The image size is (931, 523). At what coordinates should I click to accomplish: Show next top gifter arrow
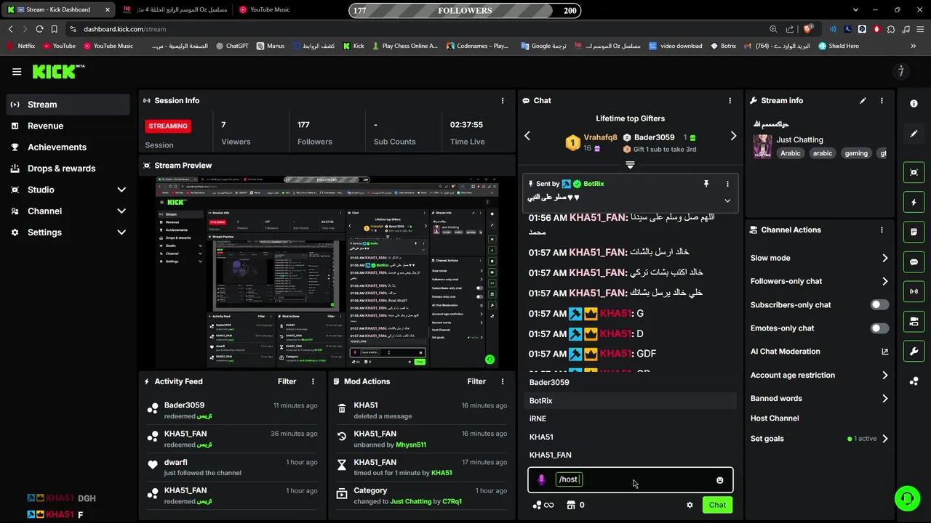[733, 136]
